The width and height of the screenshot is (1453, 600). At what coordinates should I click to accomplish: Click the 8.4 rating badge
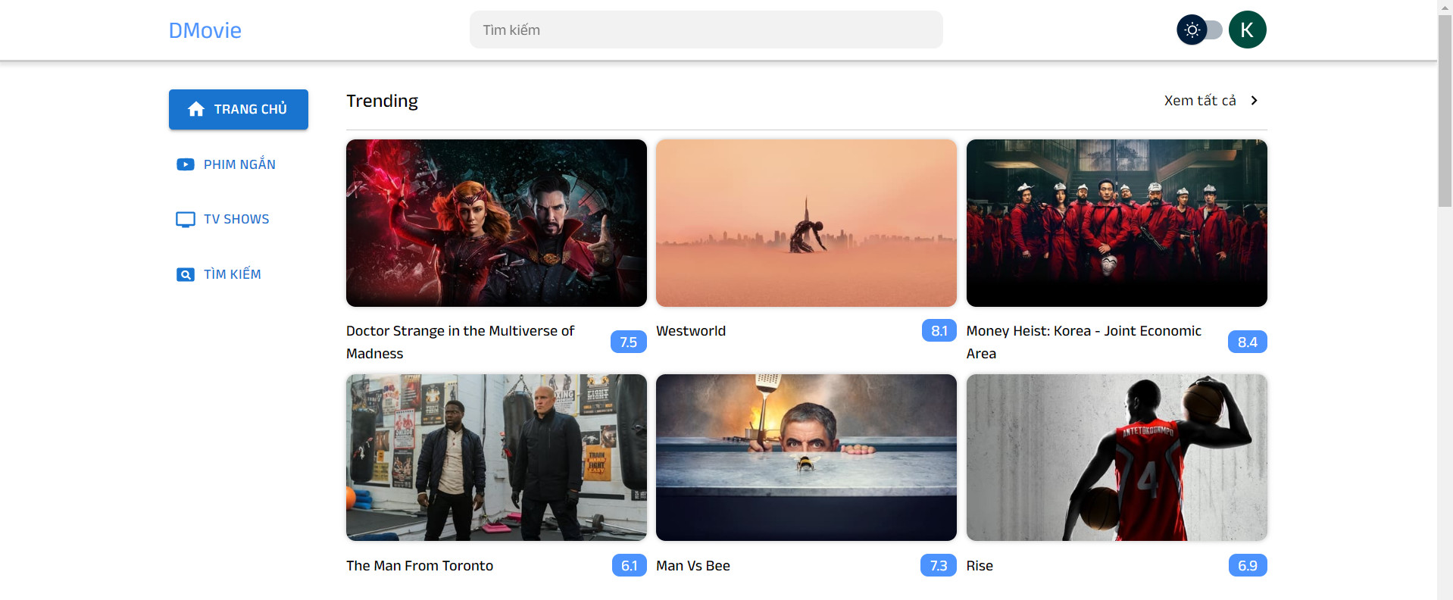point(1248,342)
